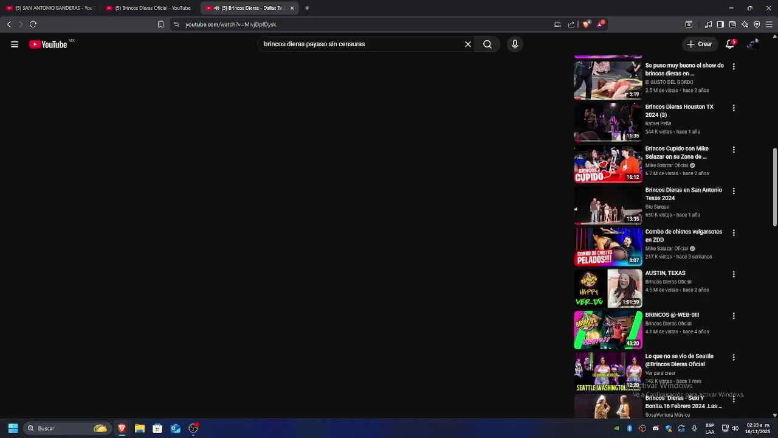
Task: Open Brave Wallet icon
Action: click(x=732, y=24)
